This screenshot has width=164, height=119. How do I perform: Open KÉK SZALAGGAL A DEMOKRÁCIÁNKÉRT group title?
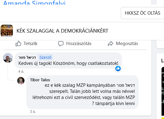(x=62, y=31)
